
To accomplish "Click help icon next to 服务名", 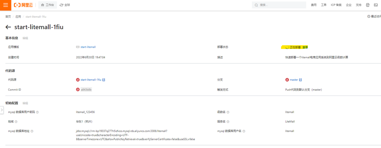I will (228, 122).
